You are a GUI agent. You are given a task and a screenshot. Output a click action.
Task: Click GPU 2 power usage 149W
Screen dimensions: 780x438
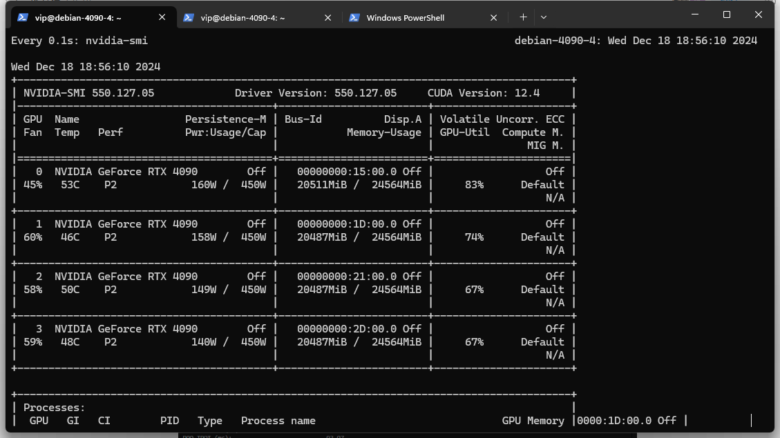(204, 290)
